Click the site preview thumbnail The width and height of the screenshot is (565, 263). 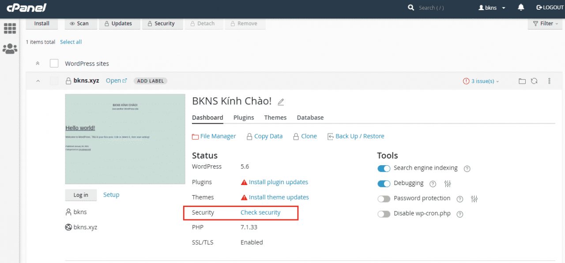125,139
